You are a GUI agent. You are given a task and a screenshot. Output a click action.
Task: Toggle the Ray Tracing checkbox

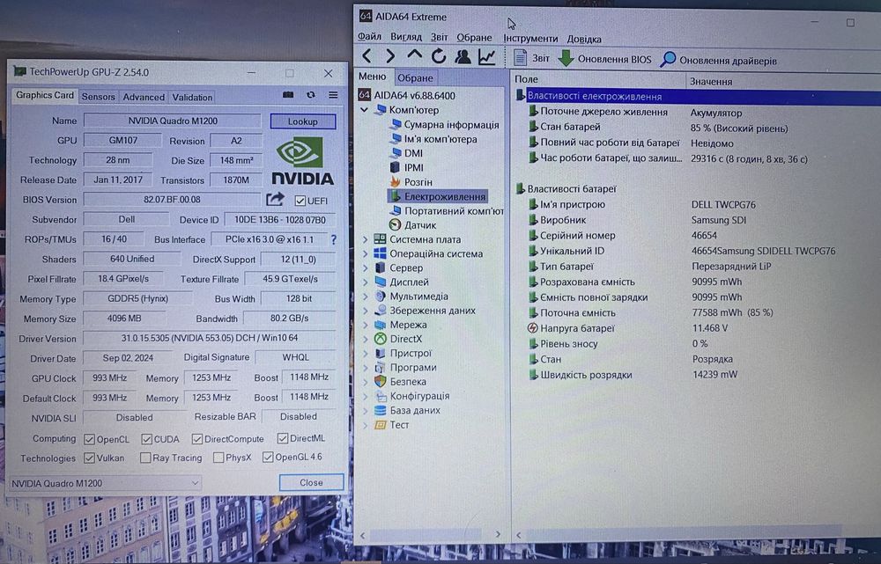click(x=145, y=458)
